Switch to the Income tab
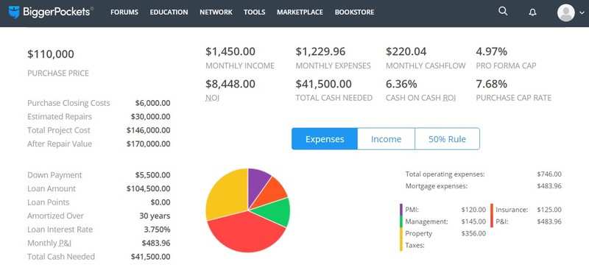Image resolution: width=589 pixels, height=270 pixels. 386,139
